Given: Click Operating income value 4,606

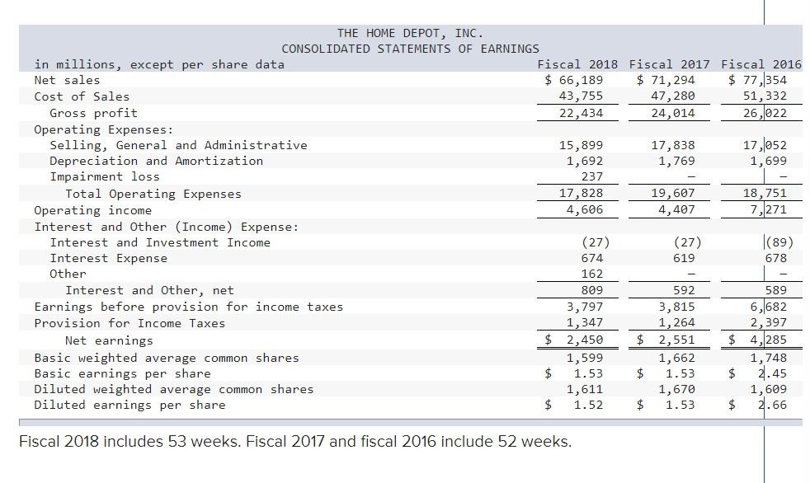Looking at the screenshot, I should [585, 209].
